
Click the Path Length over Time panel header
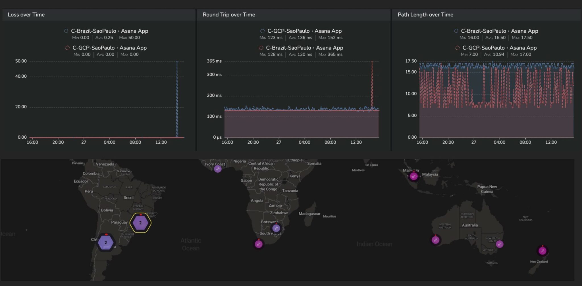(425, 14)
